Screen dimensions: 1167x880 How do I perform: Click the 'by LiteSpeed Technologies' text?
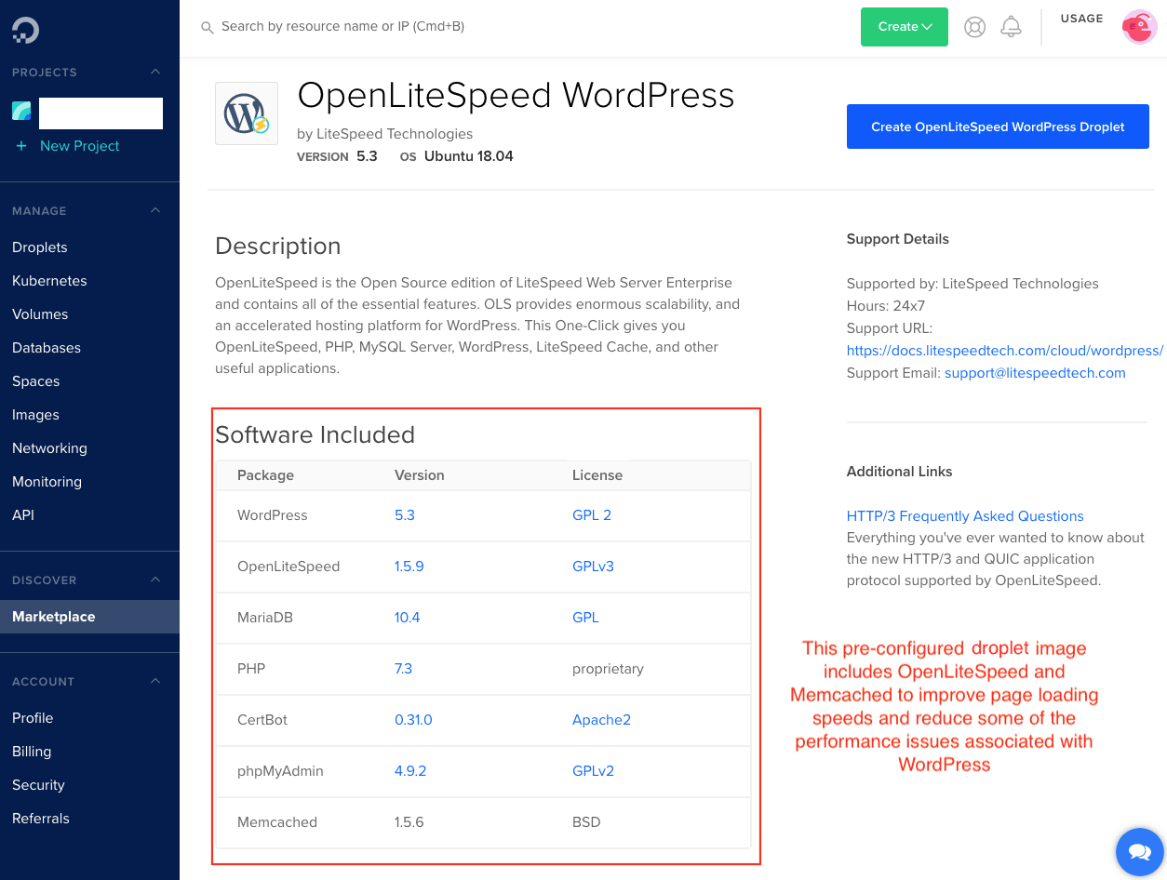[x=384, y=134]
